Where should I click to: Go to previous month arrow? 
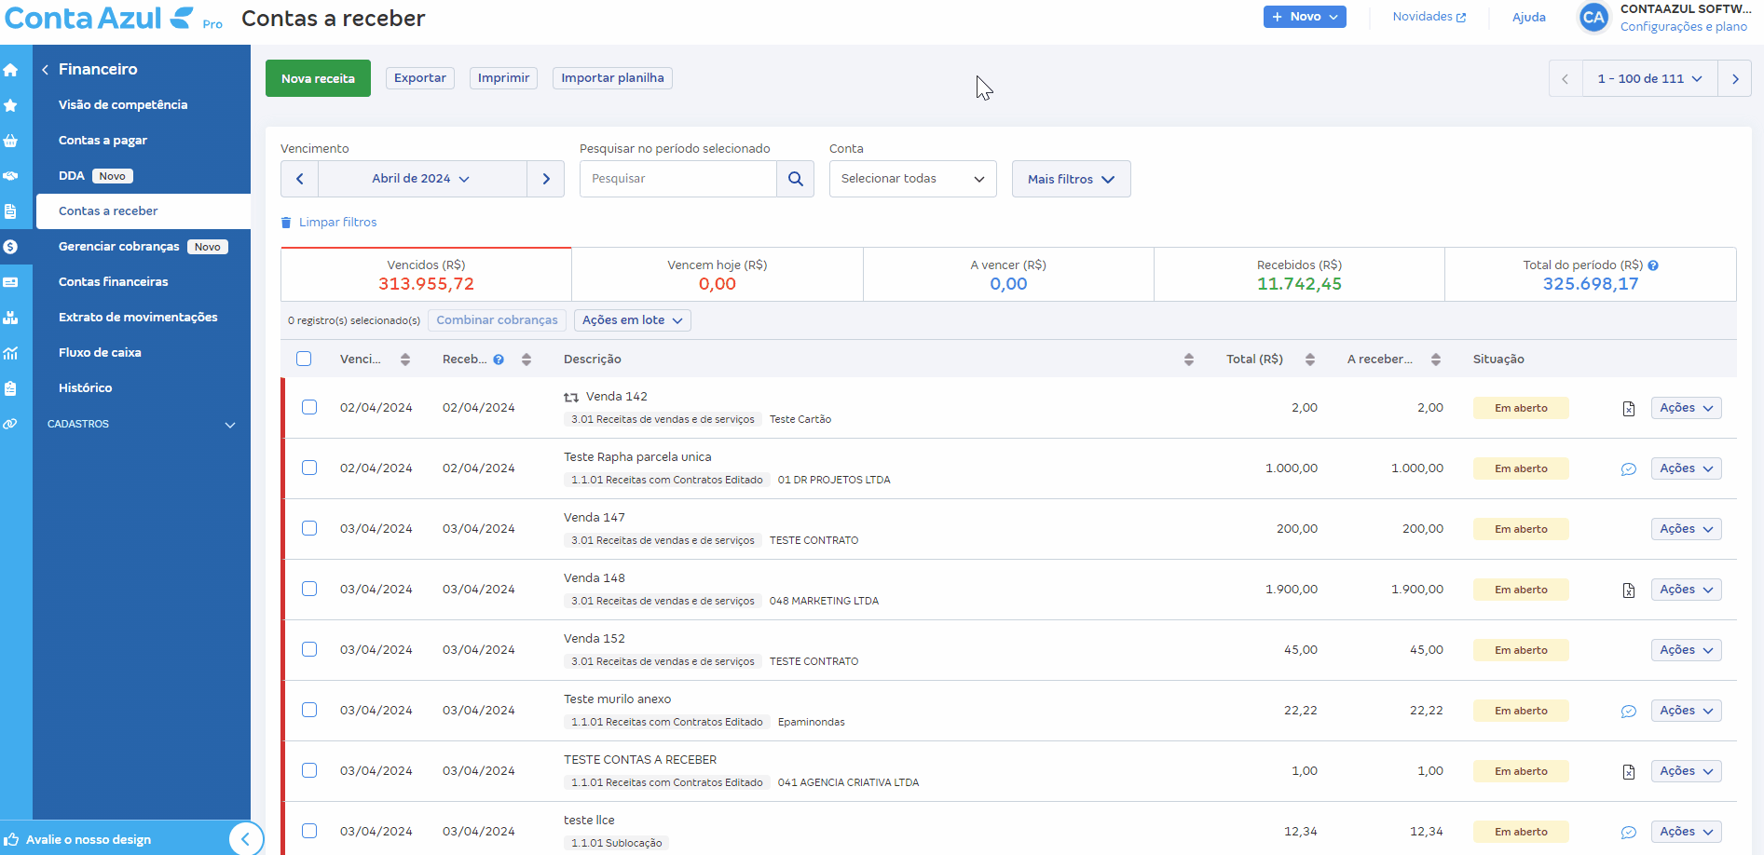point(299,179)
